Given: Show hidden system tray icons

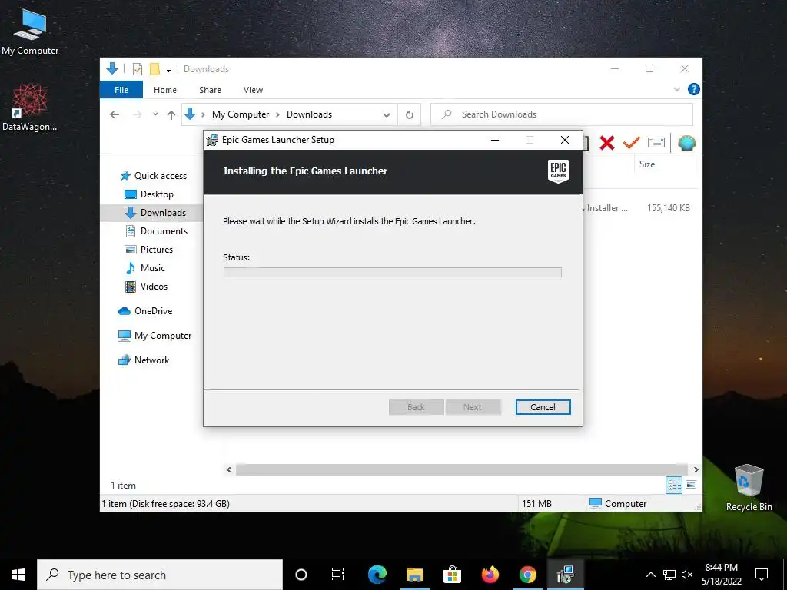Looking at the screenshot, I should [650, 575].
